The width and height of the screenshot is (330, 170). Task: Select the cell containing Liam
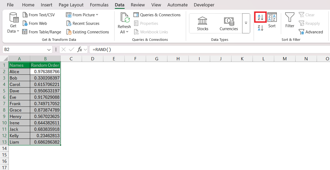tap(19, 142)
